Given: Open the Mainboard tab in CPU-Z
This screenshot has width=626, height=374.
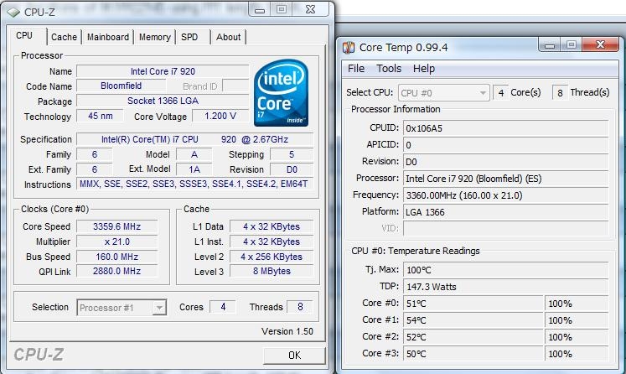Looking at the screenshot, I should pos(108,37).
